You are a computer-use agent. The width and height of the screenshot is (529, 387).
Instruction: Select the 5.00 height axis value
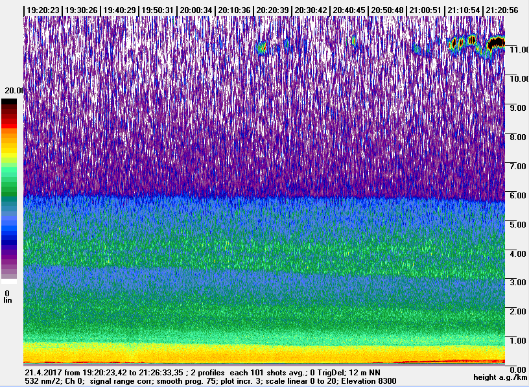click(518, 224)
